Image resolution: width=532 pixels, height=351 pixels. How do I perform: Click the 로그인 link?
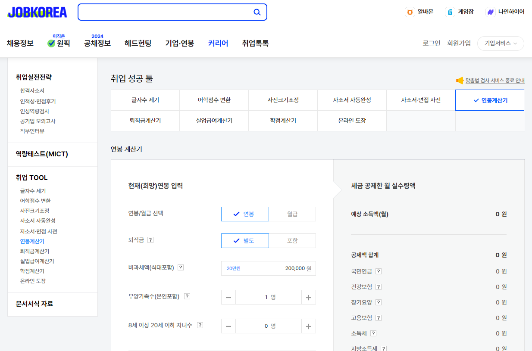point(431,43)
